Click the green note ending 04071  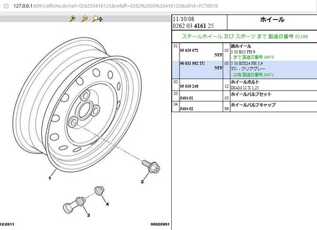pyautogui.click(x=252, y=75)
